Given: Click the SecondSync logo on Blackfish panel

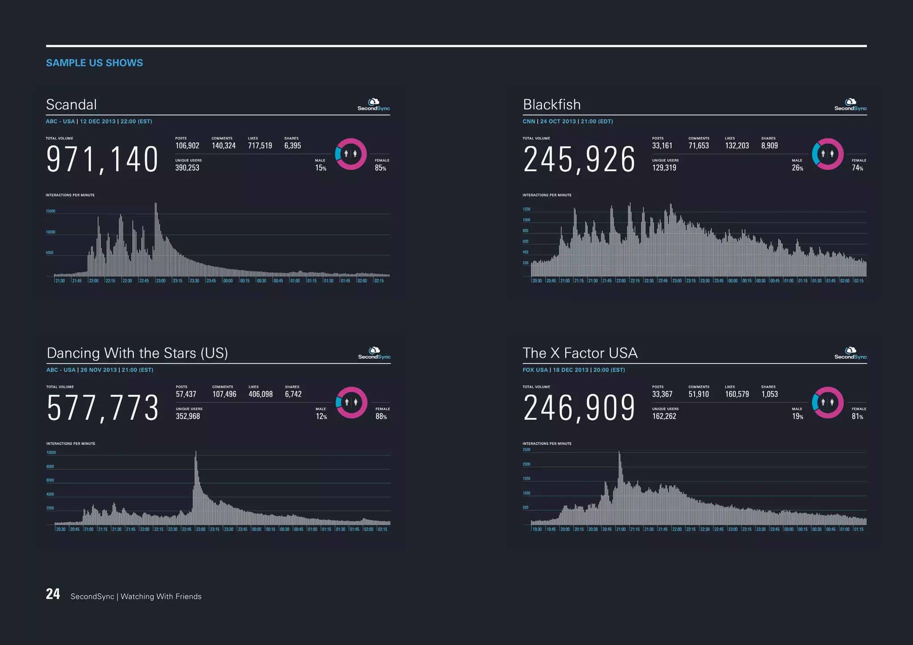Looking at the screenshot, I should tap(850, 105).
